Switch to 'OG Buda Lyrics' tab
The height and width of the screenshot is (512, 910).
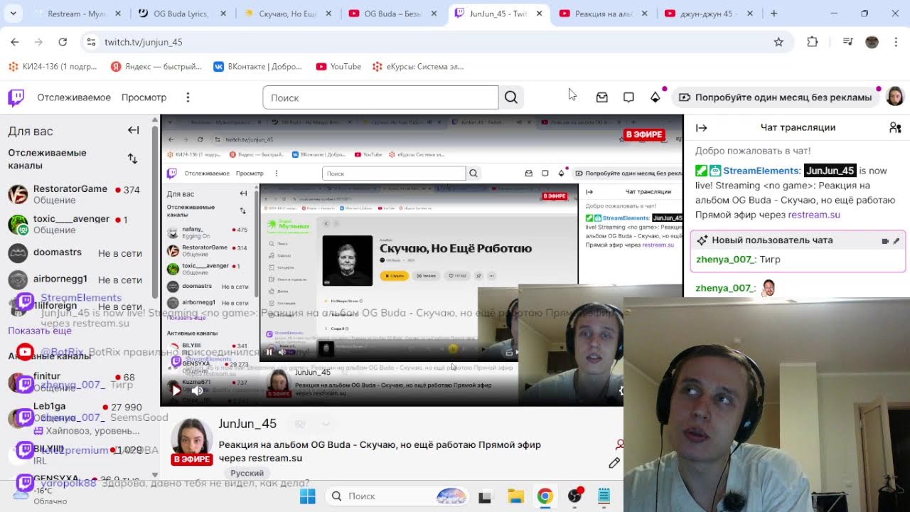[x=183, y=14]
